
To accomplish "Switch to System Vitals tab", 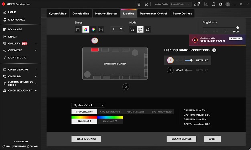I will coord(58,14).
